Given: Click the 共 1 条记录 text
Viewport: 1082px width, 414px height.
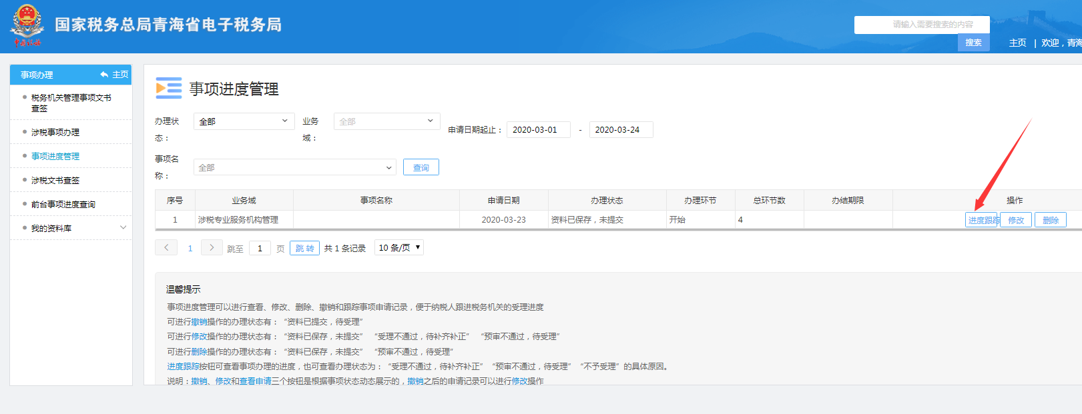Looking at the screenshot, I should pos(345,248).
